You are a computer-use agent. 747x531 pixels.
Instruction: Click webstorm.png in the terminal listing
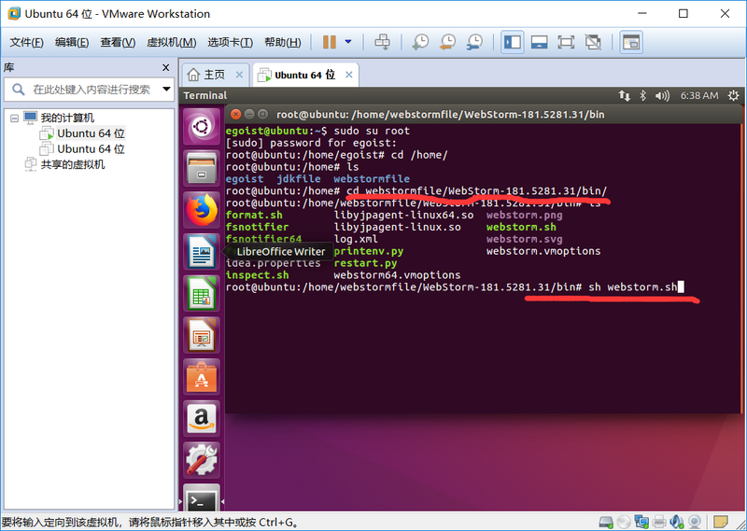pos(524,216)
